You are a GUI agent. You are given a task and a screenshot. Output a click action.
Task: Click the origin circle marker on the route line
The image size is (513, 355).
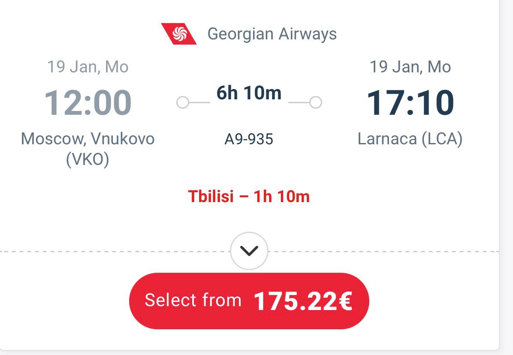(182, 103)
